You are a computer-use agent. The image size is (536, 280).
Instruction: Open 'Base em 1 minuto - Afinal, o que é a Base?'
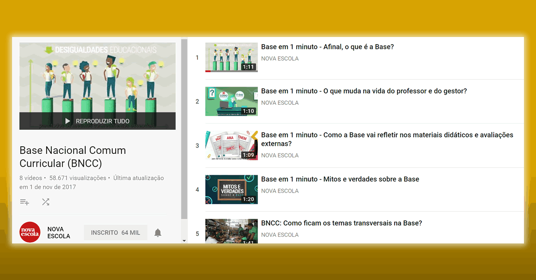point(327,47)
